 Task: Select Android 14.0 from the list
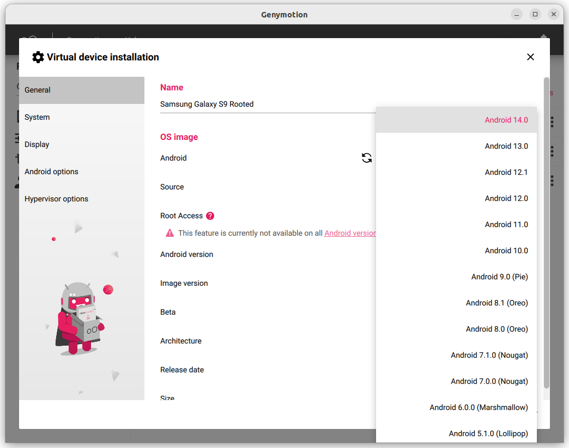(506, 120)
